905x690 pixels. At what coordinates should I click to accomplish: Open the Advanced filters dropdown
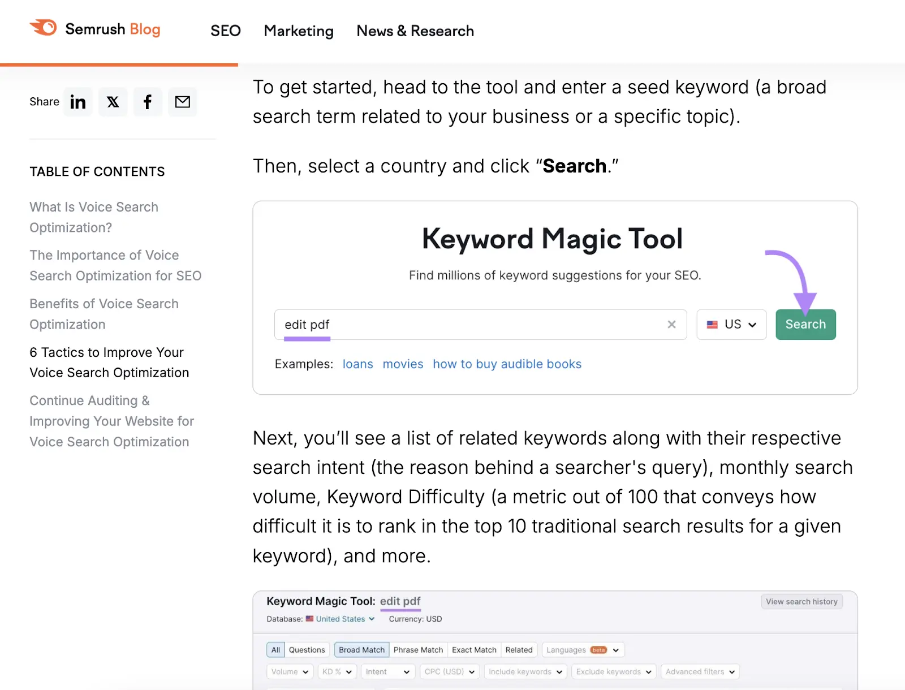click(x=700, y=671)
